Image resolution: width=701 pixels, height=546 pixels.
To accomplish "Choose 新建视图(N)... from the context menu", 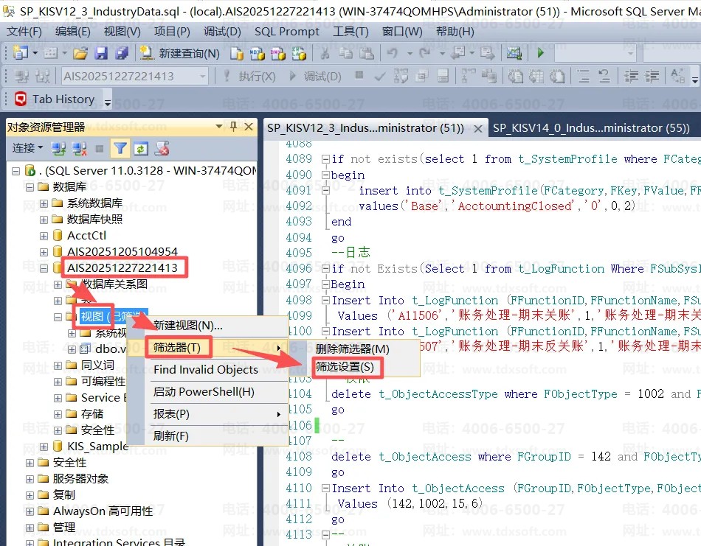I will [187, 325].
